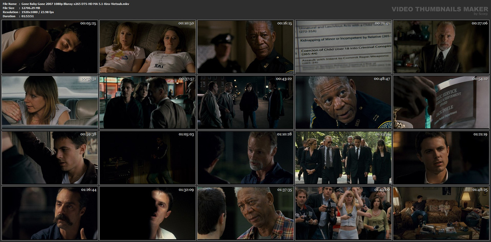The image size is (491, 242).
Task: Select the duration value 01:53:51
Action: coord(28,16)
